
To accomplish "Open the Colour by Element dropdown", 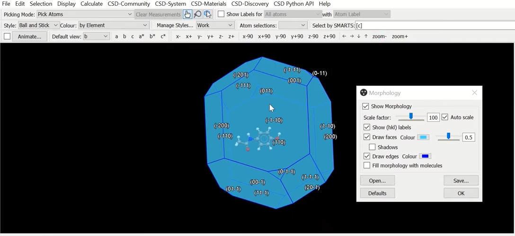I will (114, 25).
